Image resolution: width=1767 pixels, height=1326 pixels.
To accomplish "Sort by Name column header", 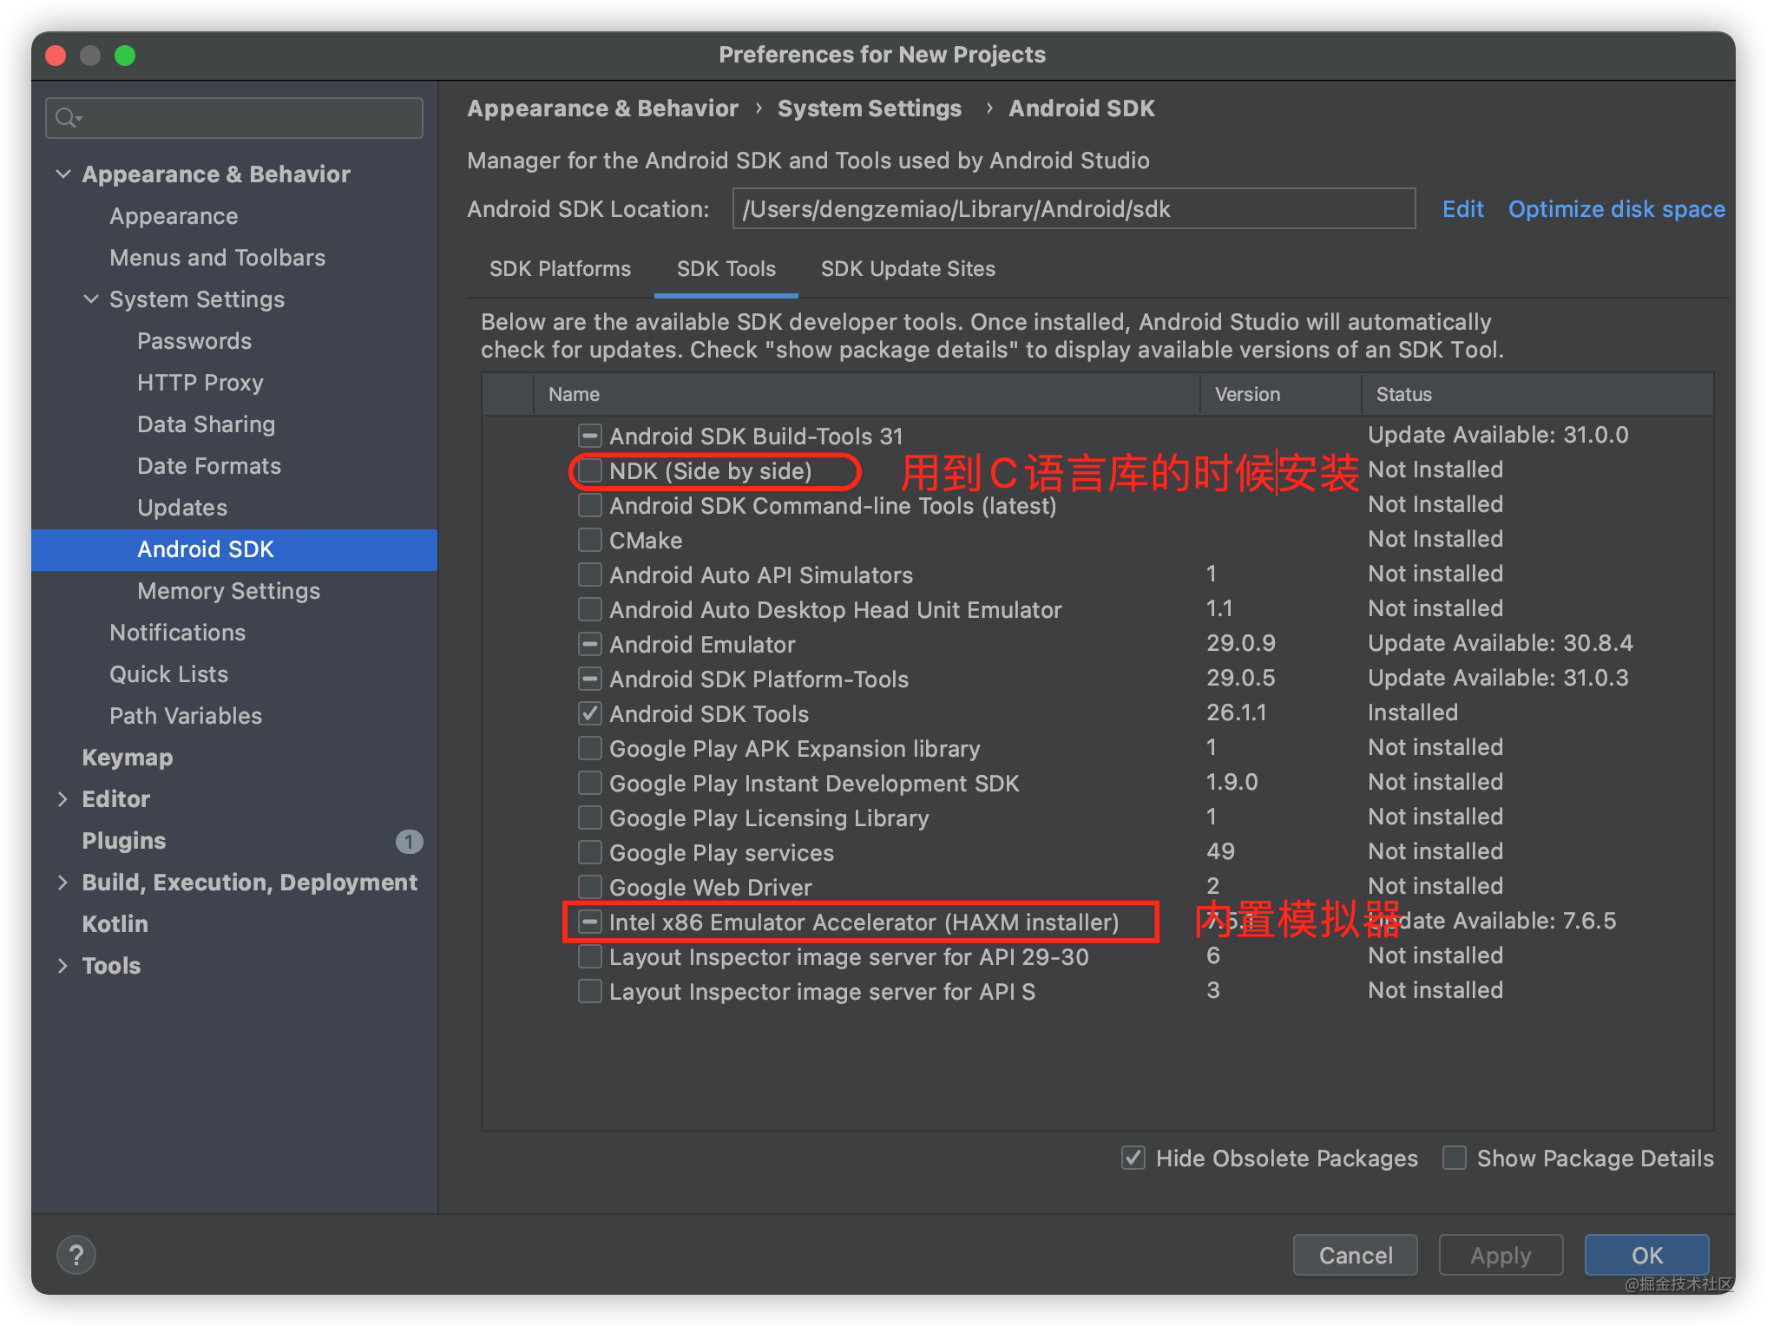I will [x=866, y=394].
